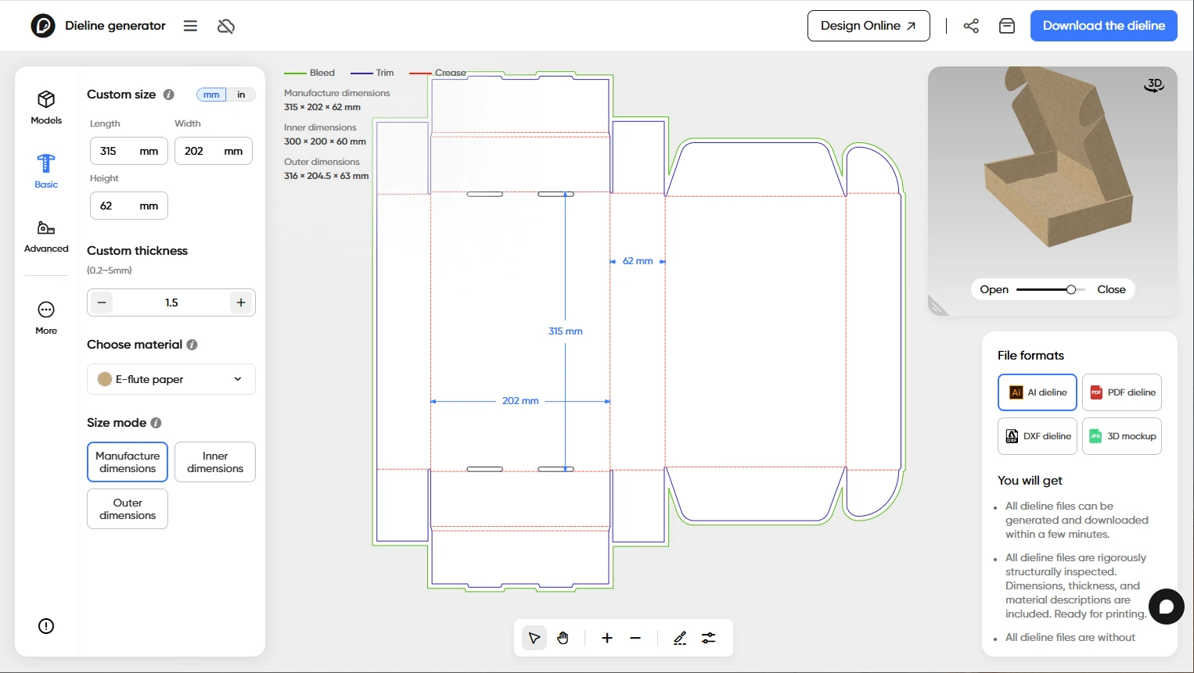Rotate the 3D preview icon
This screenshot has height=673, width=1194.
pyautogui.click(x=1154, y=84)
